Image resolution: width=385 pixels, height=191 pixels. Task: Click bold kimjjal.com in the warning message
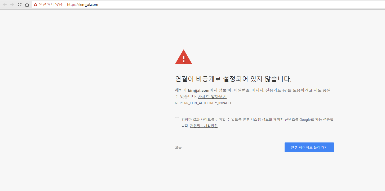pyautogui.click(x=198, y=90)
